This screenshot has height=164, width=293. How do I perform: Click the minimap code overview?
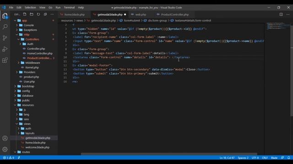point(278,26)
